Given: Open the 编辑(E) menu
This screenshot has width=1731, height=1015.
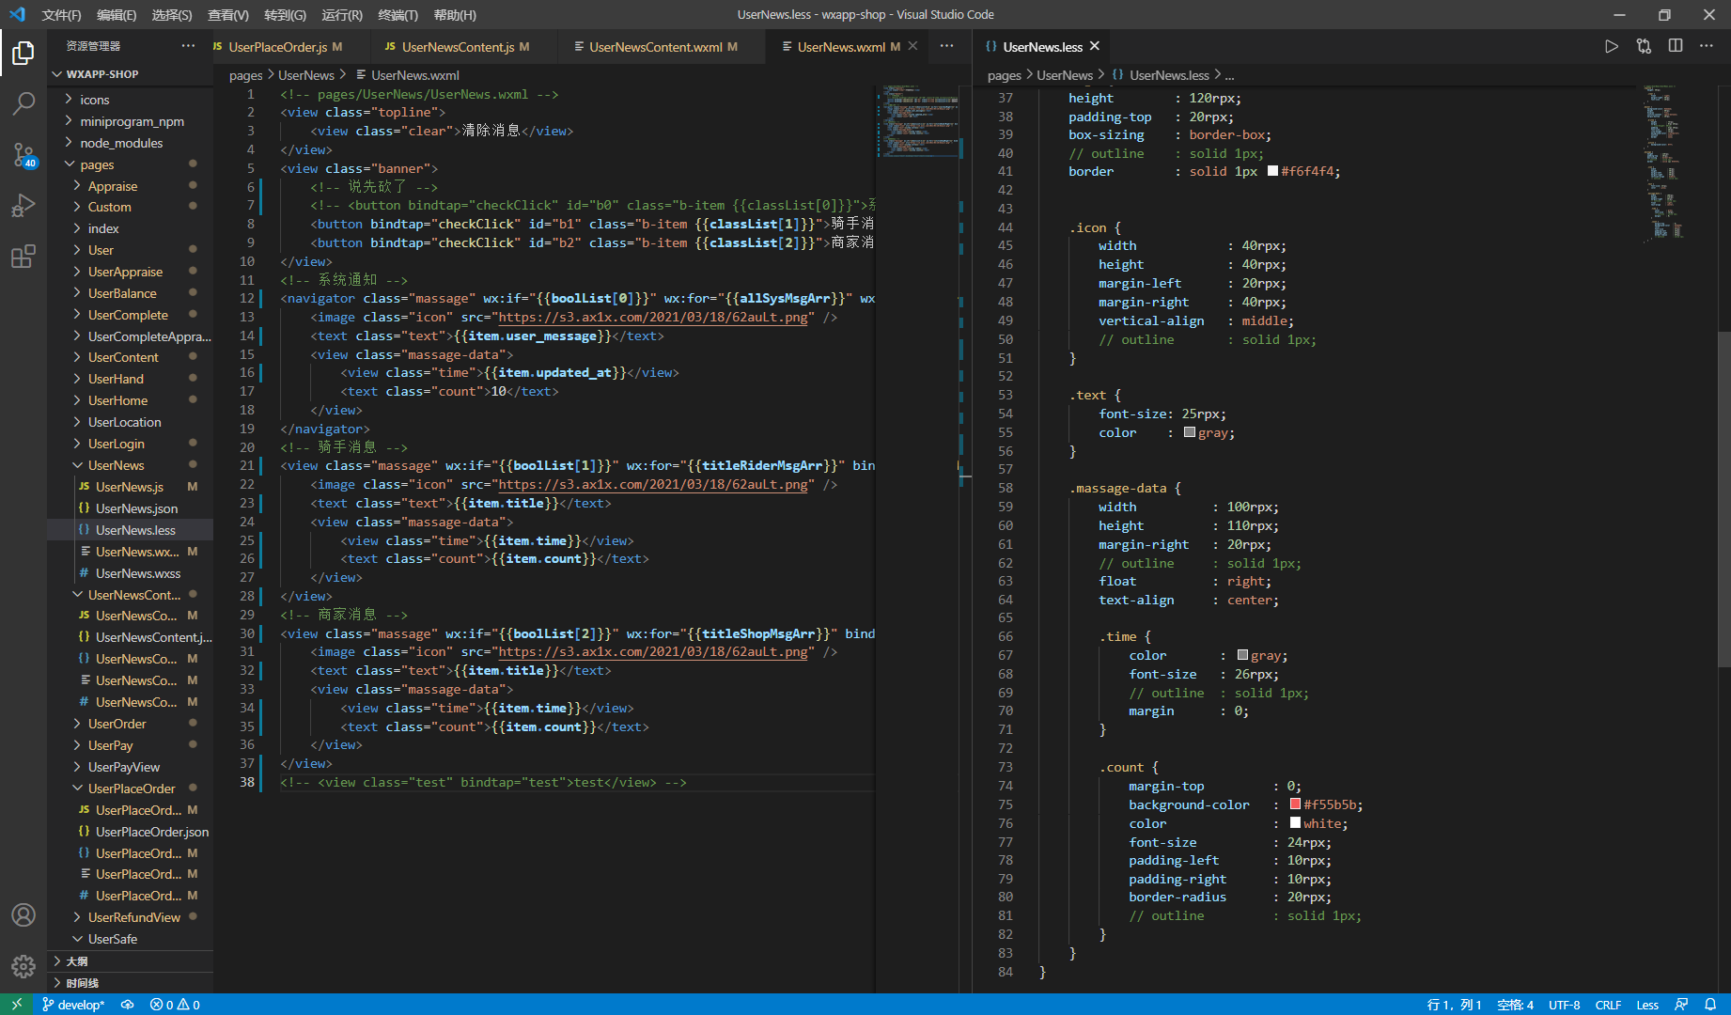Looking at the screenshot, I should (x=117, y=15).
